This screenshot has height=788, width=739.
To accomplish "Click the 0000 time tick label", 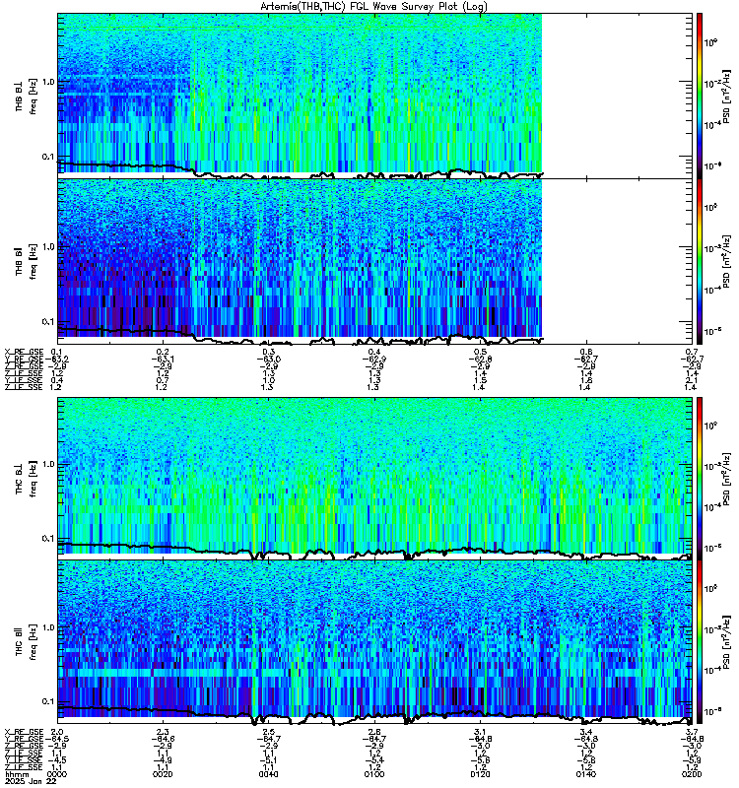I will 57,774.
